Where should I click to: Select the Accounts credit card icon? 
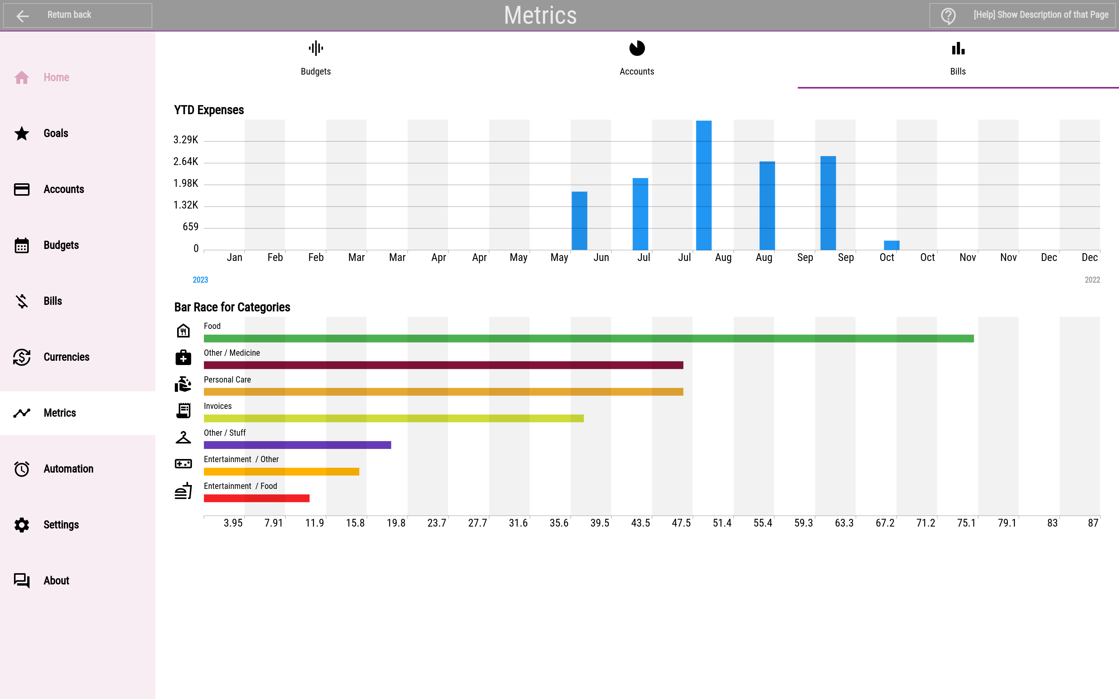point(22,189)
